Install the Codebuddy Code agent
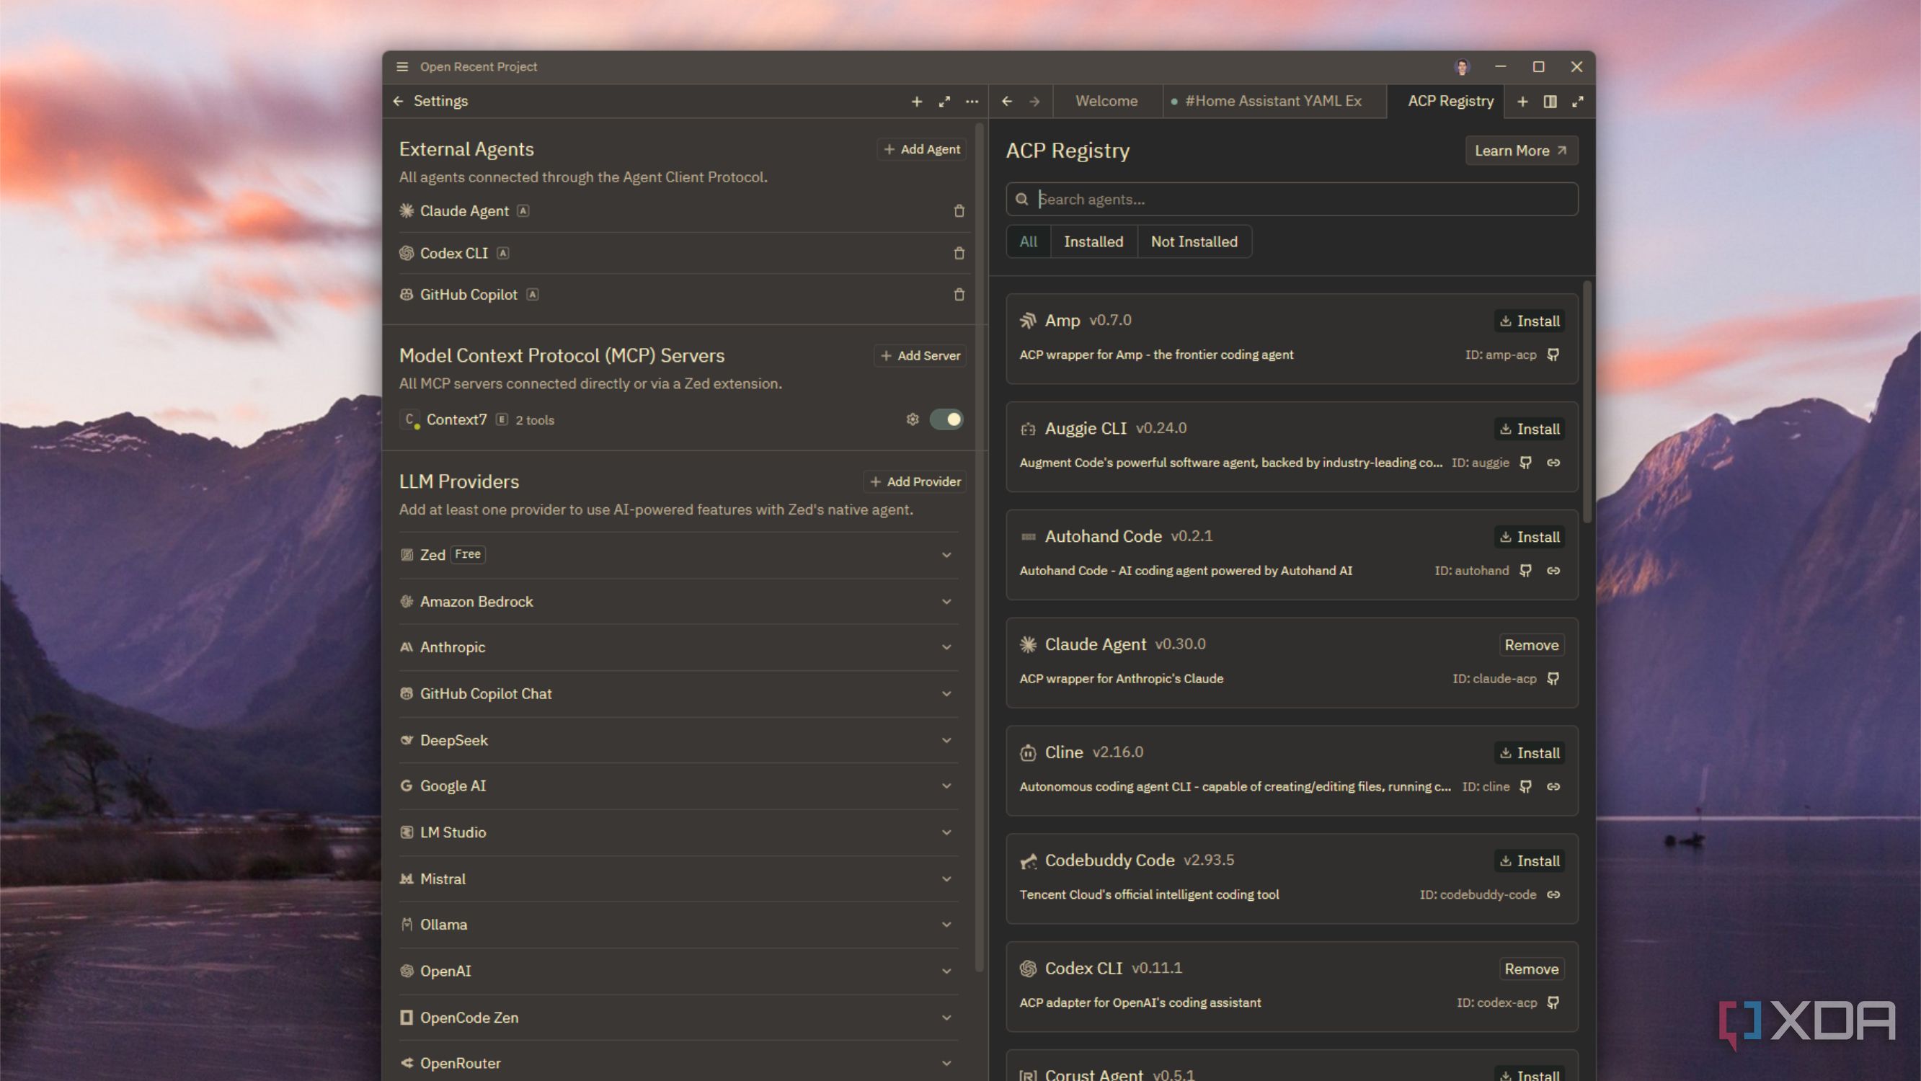This screenshot has width=1921, height=1081. [x=1530, y=861]
